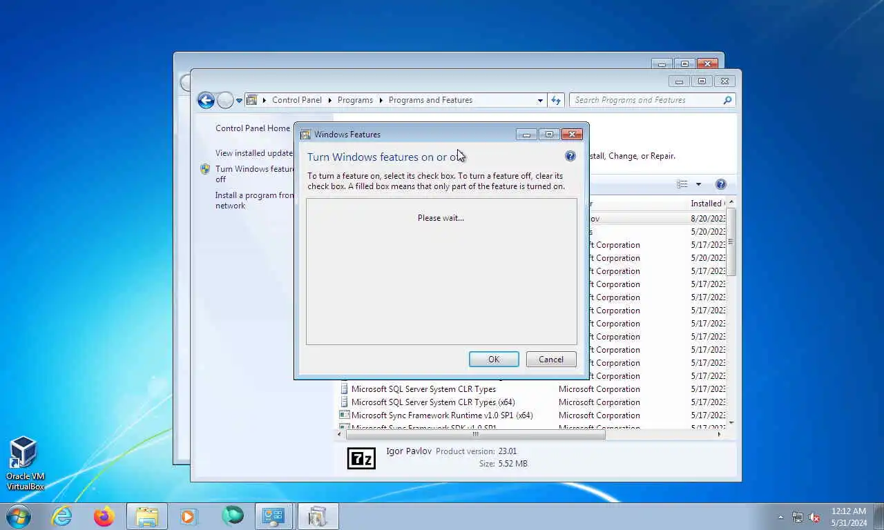Open Install a program from the network link
The height and width of the screenshot is (530, 884).
[x=255, y=200]
